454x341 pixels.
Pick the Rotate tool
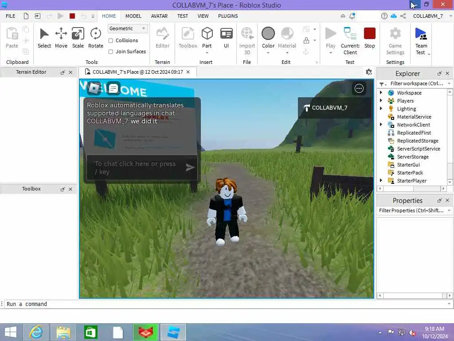click(x=96, y=38)
